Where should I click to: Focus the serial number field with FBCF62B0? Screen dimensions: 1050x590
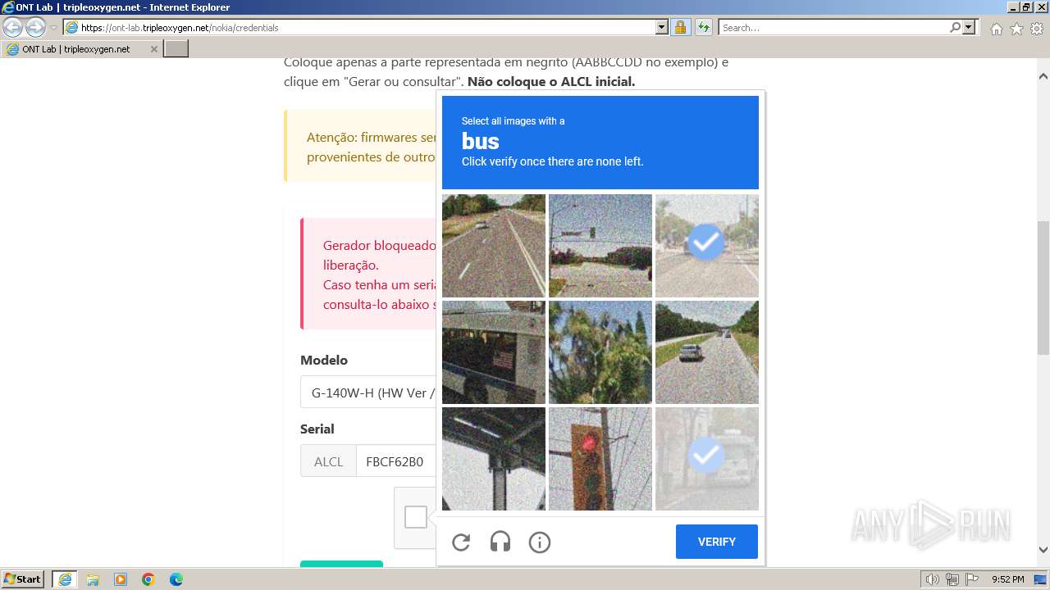click(395, 461)
